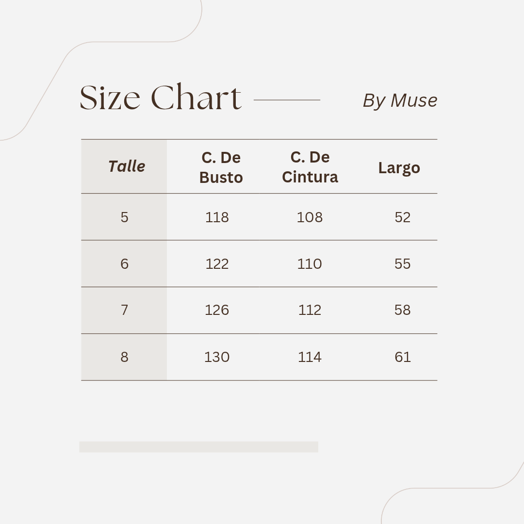Click the largo value 61

tap(402, 357)
